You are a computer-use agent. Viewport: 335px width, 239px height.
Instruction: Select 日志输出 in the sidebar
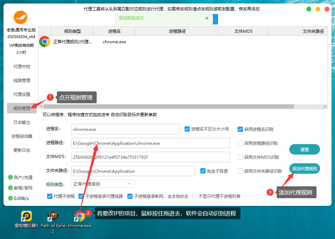[x=22, y=122]
